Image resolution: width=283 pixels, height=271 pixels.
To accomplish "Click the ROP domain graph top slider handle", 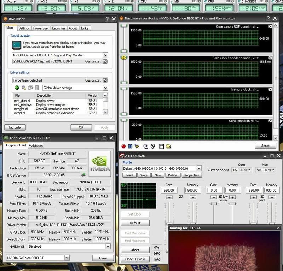I will tap(124, 26).
